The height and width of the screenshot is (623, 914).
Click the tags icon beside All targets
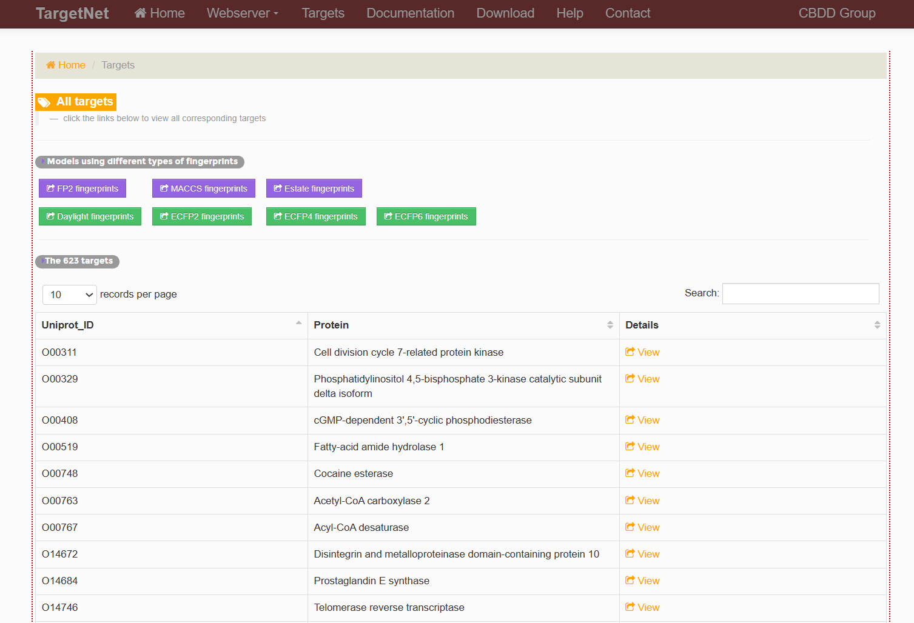tap(44, 102)
